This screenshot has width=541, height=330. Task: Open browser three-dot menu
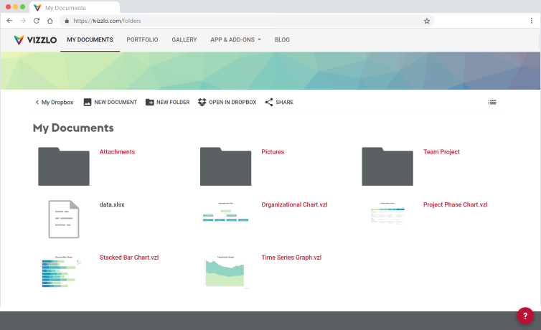[x=532, y=21]
